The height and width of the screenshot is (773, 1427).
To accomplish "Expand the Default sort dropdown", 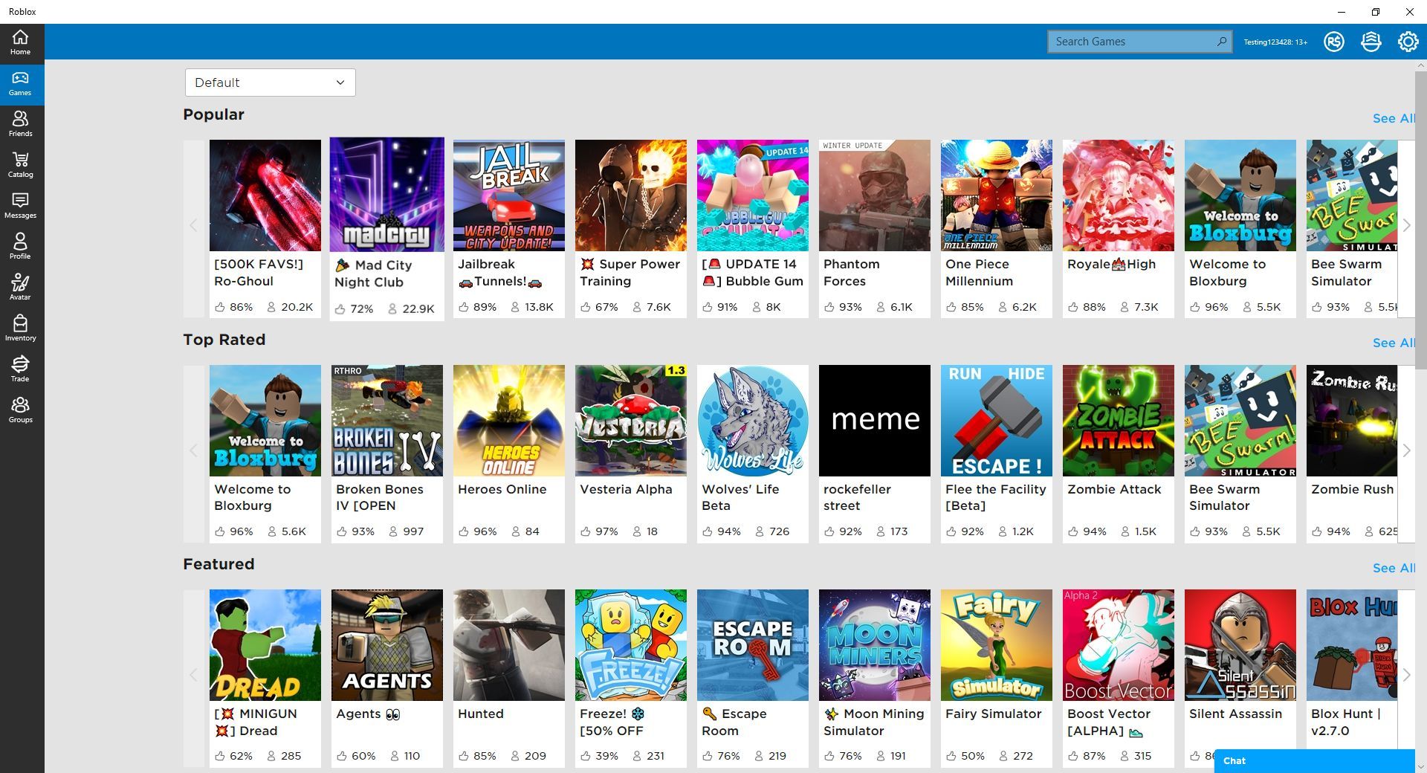I will (270, 83).
